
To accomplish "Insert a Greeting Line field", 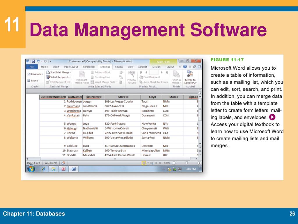I will pyautogui.click(x=100, y=77).
